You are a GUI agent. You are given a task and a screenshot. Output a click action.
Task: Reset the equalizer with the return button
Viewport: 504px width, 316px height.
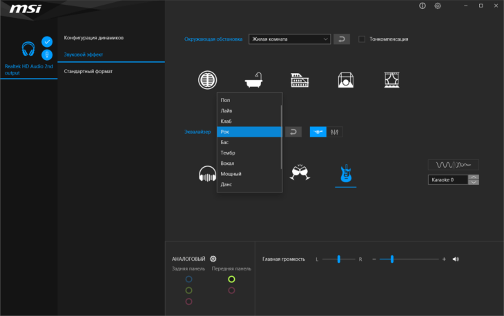click(x=293, y=132)
